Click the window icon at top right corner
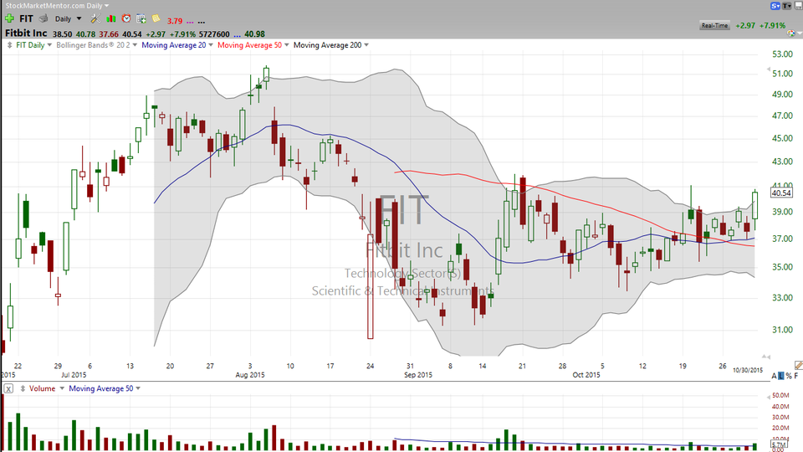 coord(799,6)
